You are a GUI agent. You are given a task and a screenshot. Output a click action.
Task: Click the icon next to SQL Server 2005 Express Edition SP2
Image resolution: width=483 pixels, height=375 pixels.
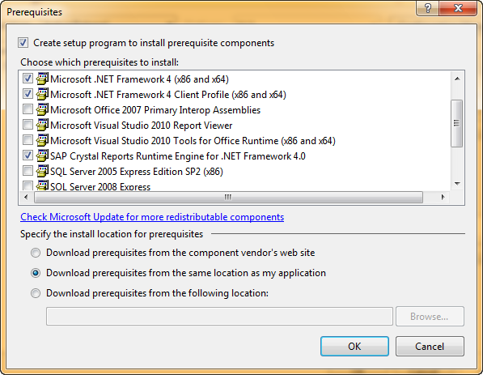click(42, 171)
